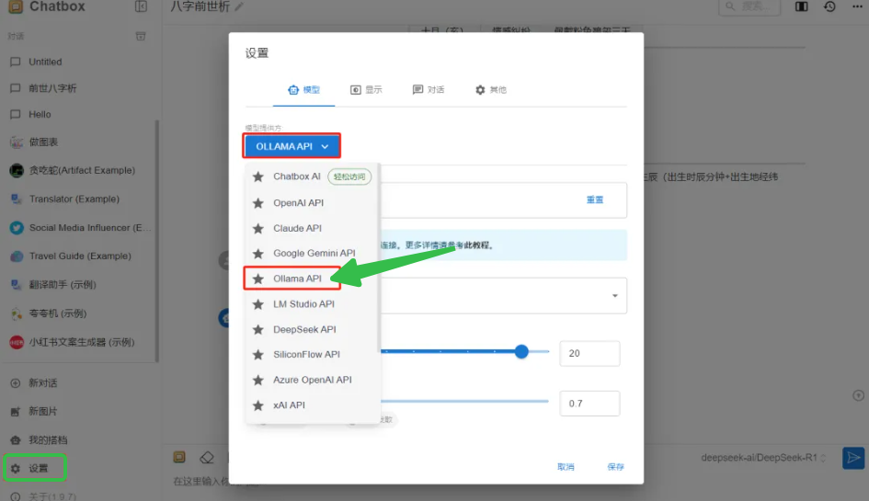This screenshot has height=501, width=869.
Task: Click the archive icon beside 对话 header
Action: pos(141,36)
